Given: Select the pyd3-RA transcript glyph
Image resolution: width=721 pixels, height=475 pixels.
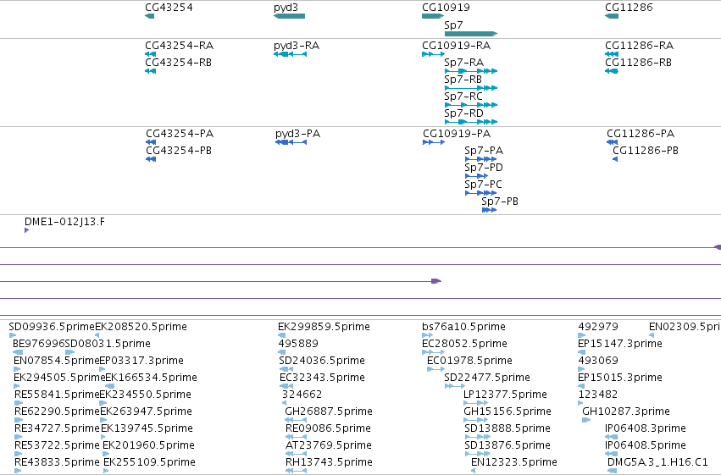Looking at the screenshot, I should [x=290, y=54].
